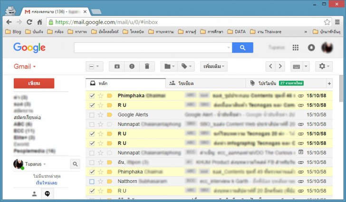Switch to the โซเชียล tab
Image resolution: width=346 pixels, height=202 pixels.
tap(205, 83)
